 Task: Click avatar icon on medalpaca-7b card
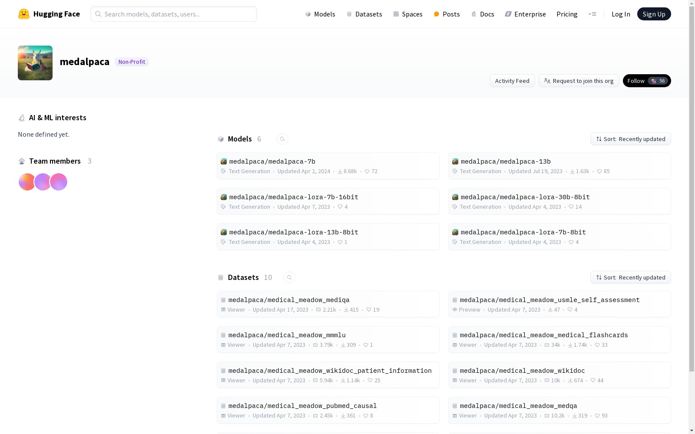pyautogui.click(x=224, y=161)
